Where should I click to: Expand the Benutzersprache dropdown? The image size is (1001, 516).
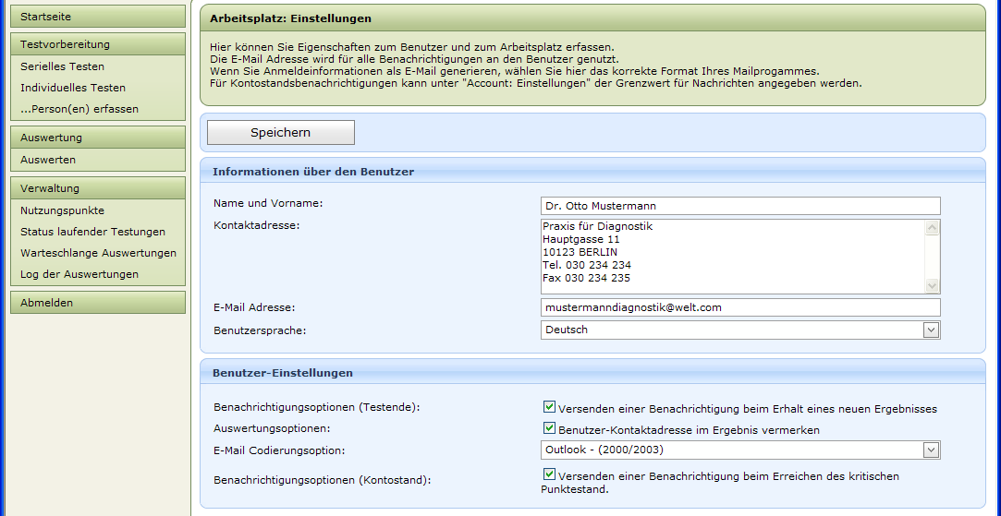click(931, 330)
